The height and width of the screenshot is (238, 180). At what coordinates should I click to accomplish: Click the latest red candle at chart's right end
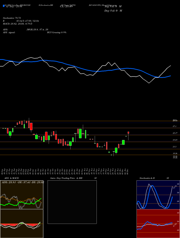coord(129,133)
